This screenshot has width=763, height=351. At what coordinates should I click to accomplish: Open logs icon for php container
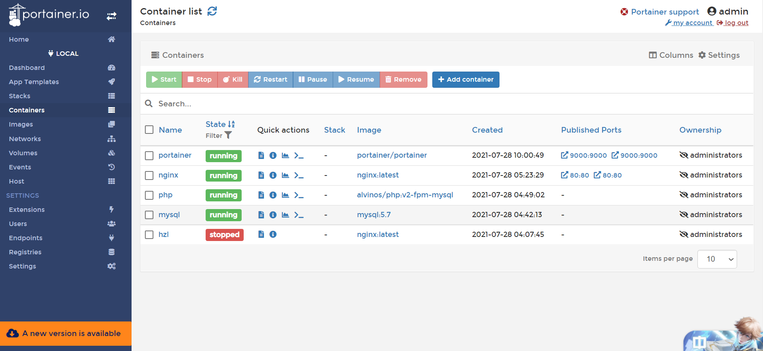point(261,195)
